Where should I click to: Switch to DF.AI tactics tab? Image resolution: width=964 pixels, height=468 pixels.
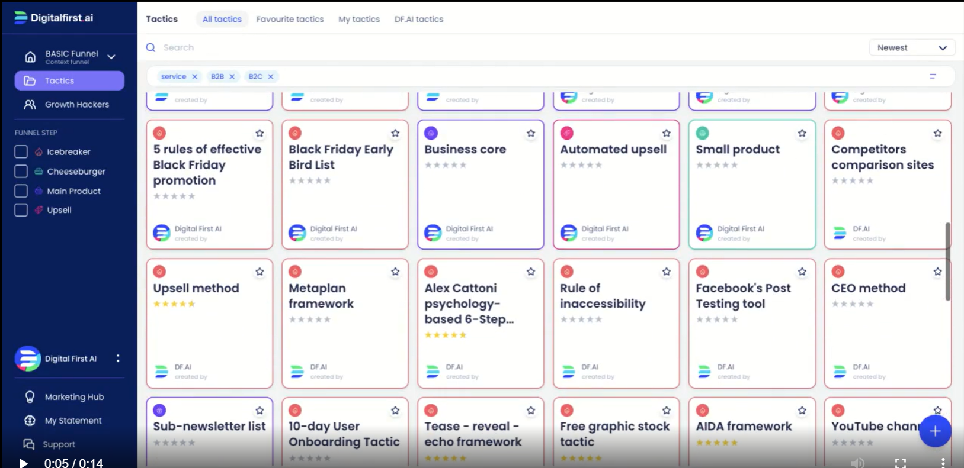[419, 19]
